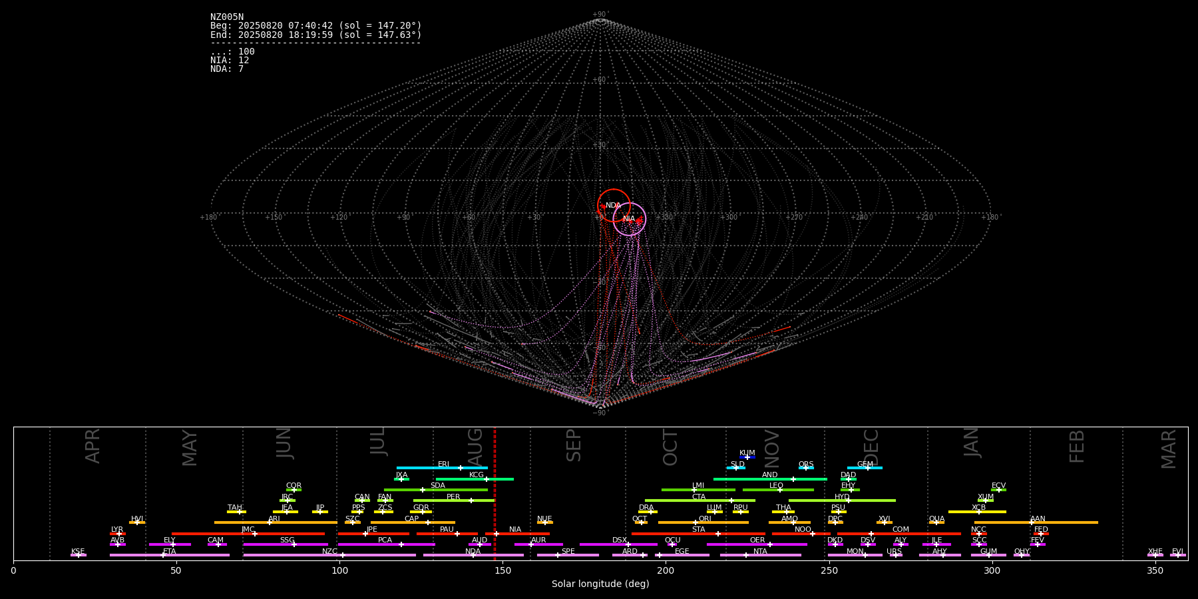This screenshot has width=1198, height=599.
Task: Click the CAP shower label
Action: click(x=412, y=519)
